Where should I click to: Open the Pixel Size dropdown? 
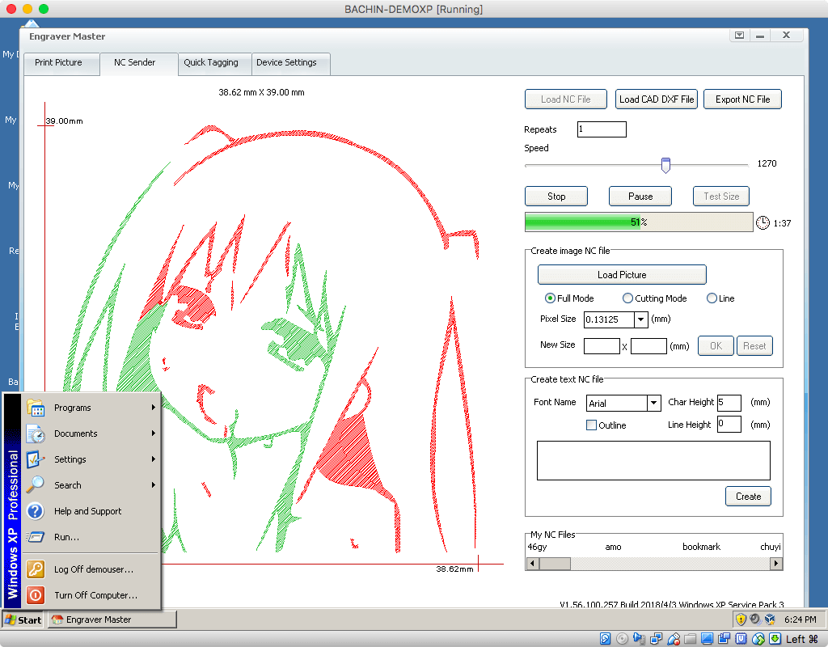(x=640, y=319)
